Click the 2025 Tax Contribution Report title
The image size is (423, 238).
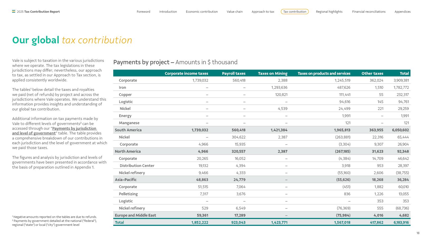tap(38, 12)
